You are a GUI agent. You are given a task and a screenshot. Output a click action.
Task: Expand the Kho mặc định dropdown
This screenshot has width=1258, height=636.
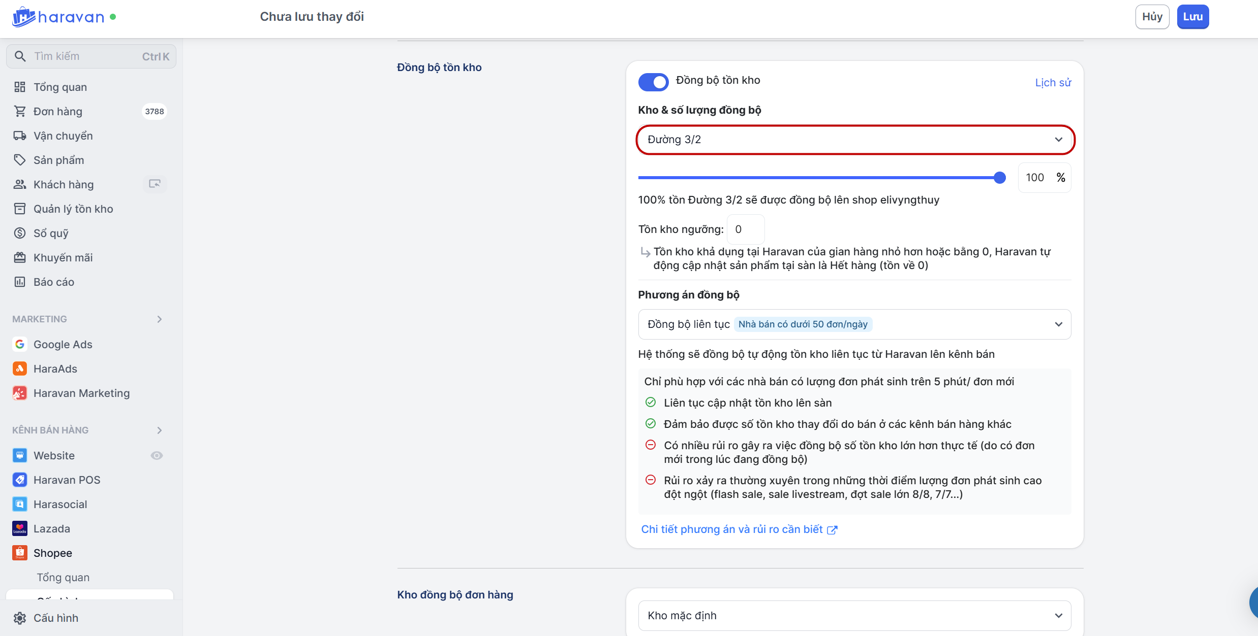click(x=854, y=615)
